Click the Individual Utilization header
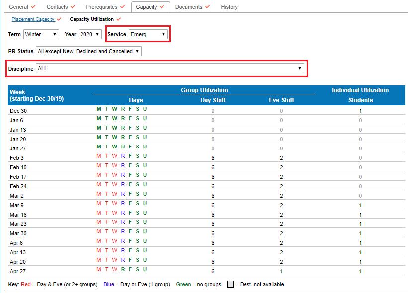408x293 pixels. pyautogui.click(x=360, y=90)
